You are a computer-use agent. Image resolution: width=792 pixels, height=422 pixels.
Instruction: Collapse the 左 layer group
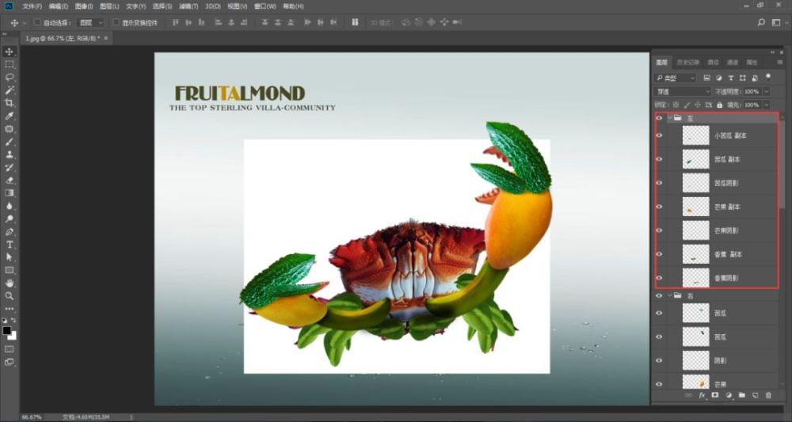tap(670, 118)
